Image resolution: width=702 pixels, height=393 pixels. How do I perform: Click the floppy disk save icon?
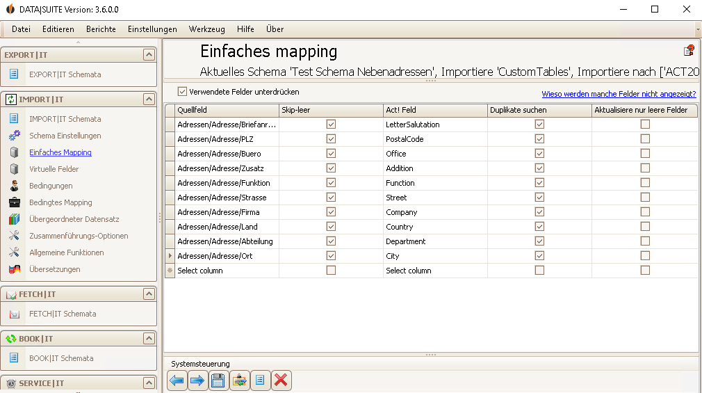click(218, 380)
